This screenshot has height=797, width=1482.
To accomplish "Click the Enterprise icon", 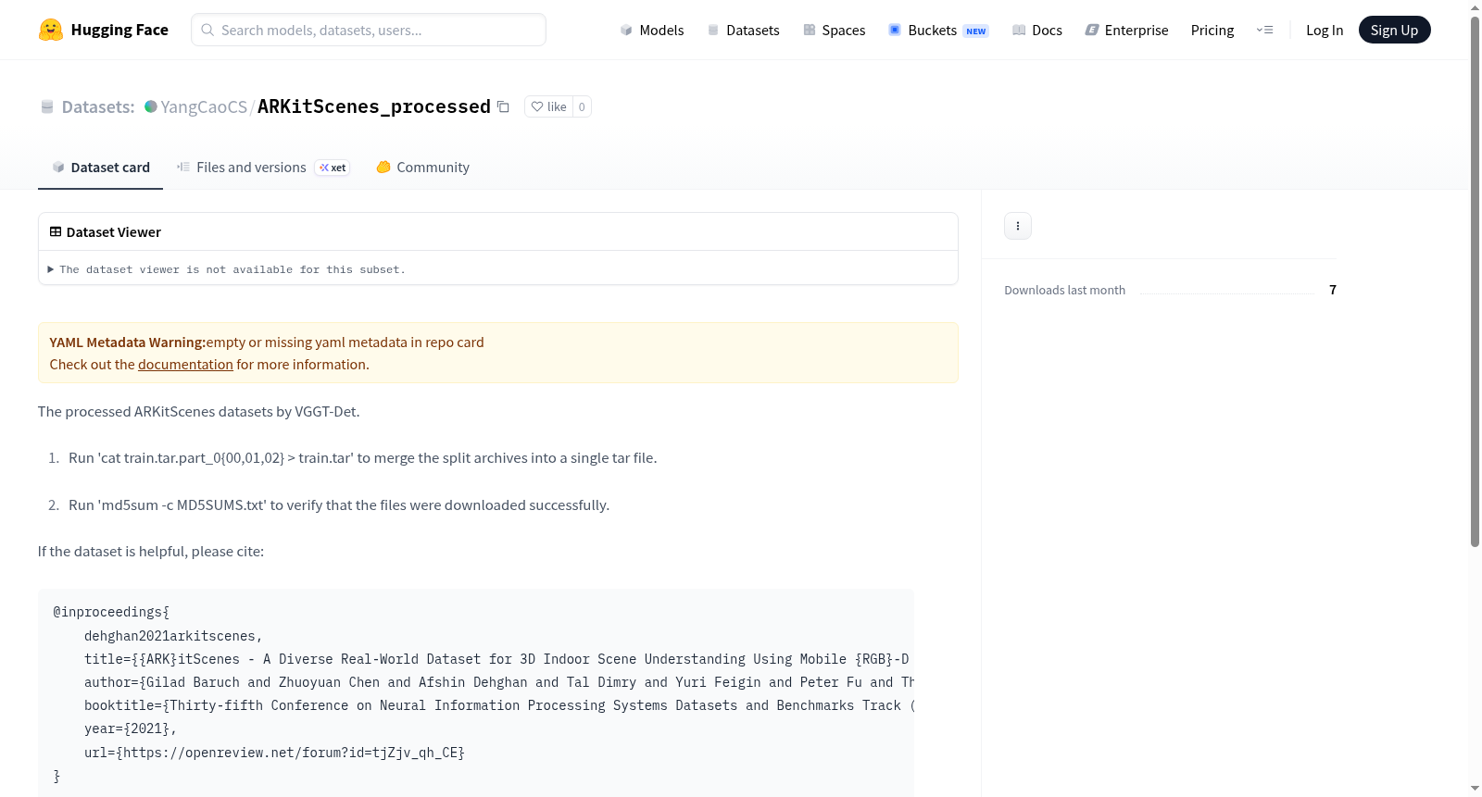I will (1092, 31).
